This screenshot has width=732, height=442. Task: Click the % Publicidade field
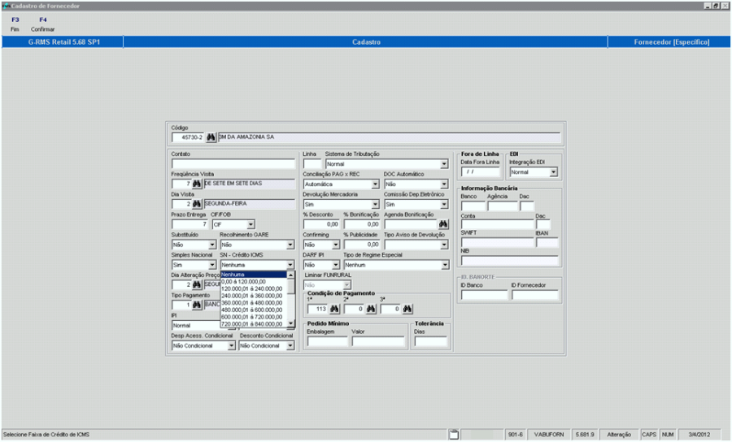coord(362,245)
